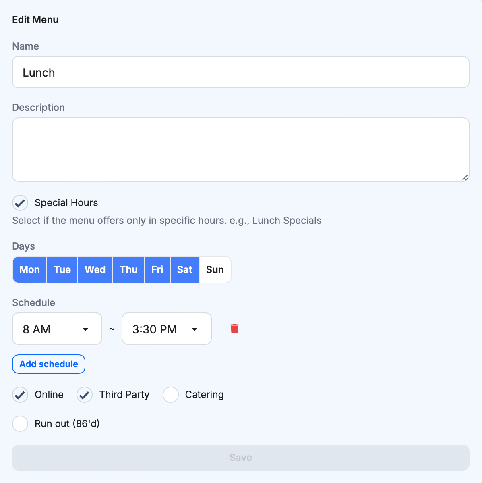This screenshot has width=482, height=483.
Task: Click inside the Description text area
Action: point(241,149)
